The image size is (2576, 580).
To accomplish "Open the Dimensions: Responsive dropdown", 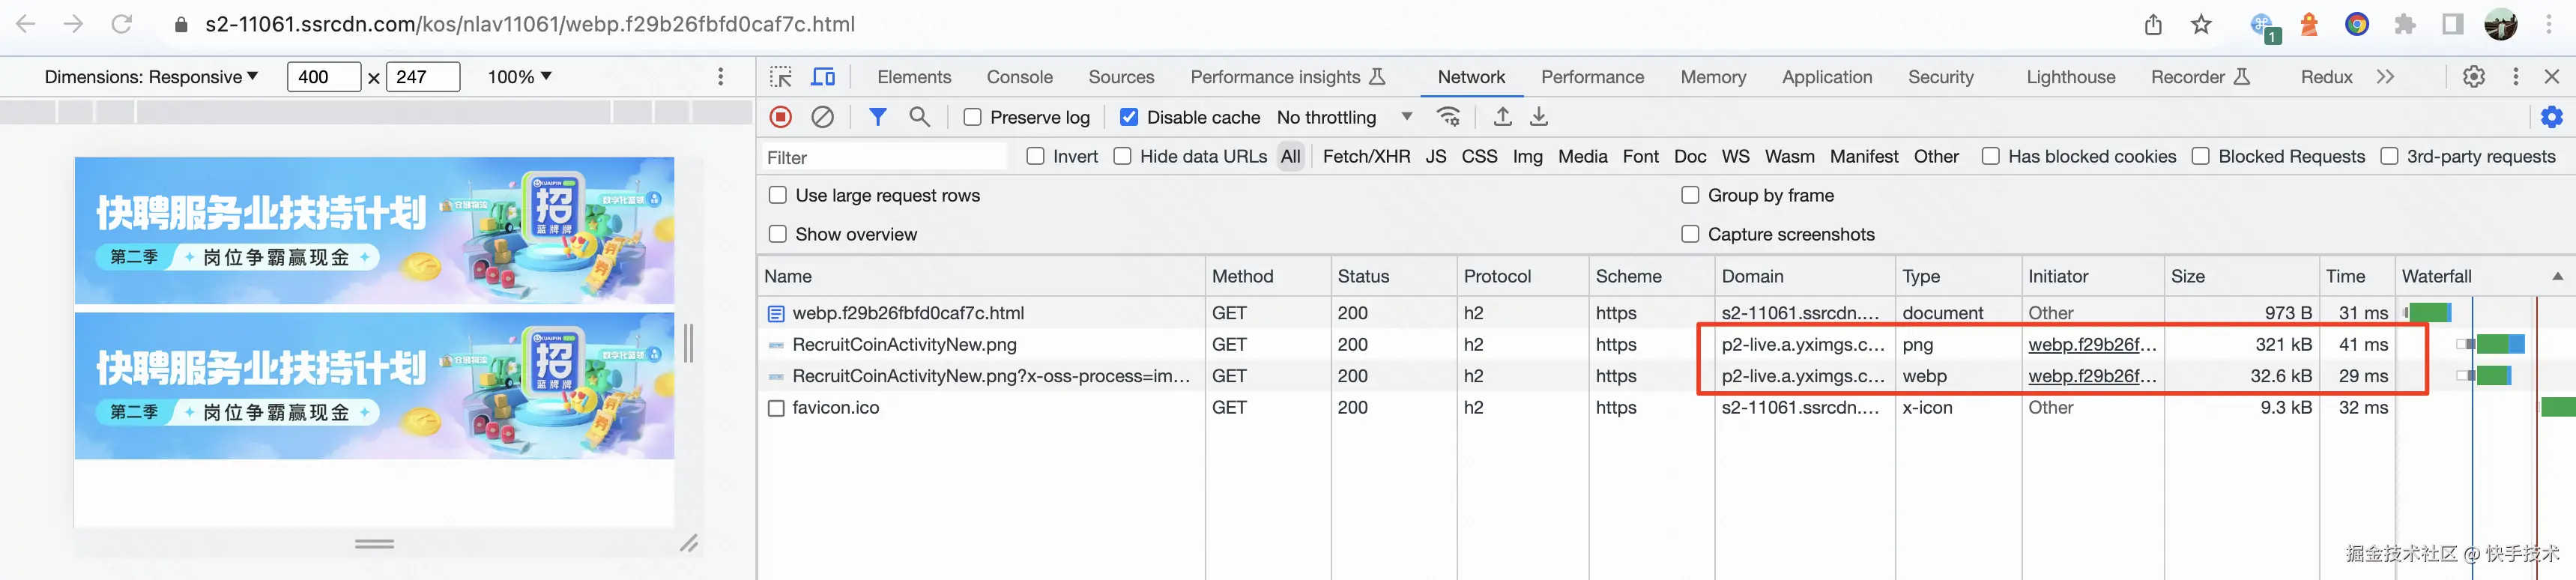I will tap(151, 77).
